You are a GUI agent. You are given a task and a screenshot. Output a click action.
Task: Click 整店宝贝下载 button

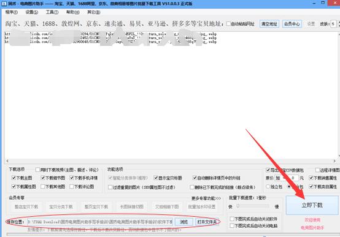[26, 207]
